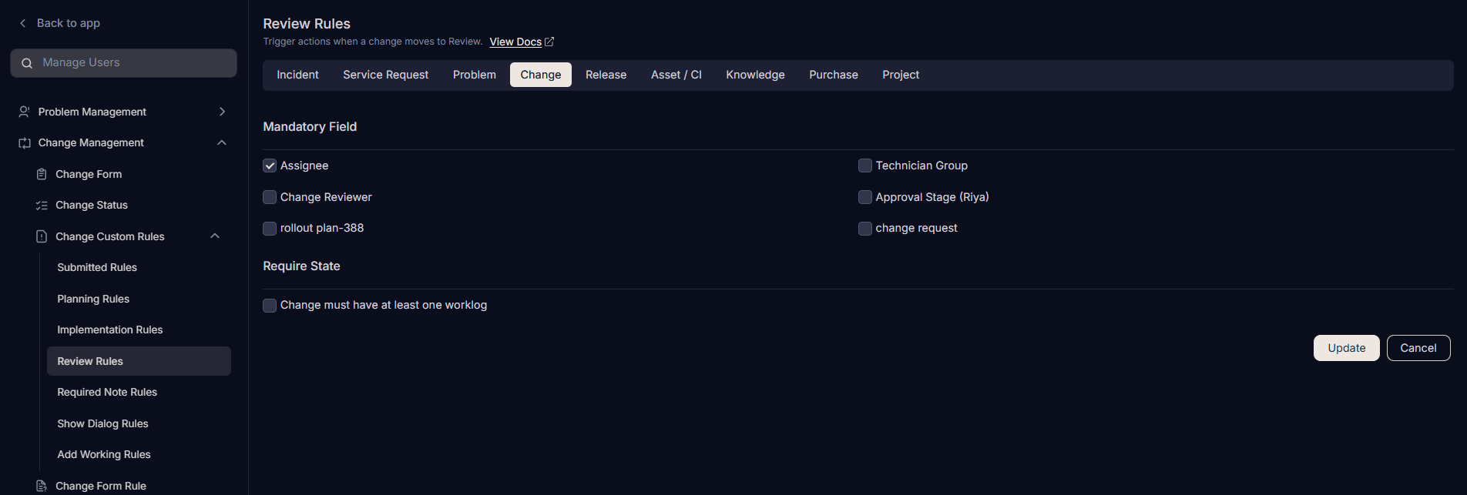Select the Purchase tab
Image resolution: width=1467 pixels, height=495 pixels.
(834, 75)
